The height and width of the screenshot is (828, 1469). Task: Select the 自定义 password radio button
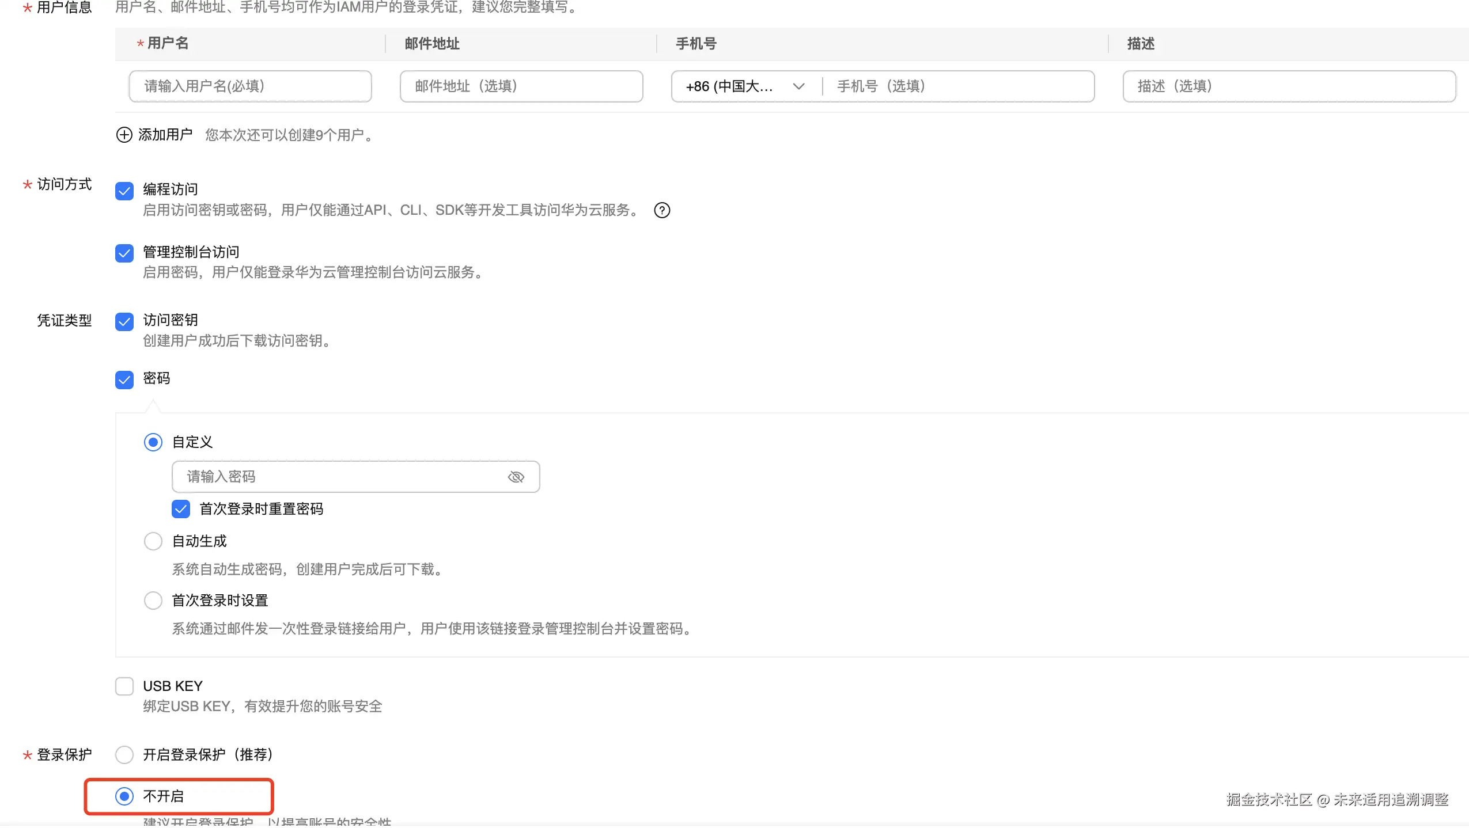tap(153, 442)
